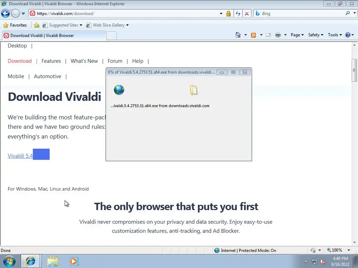Select the Download Vivaldi browser tab
Image resolution: width=358 pixels, height=268 pixels.
pos(54,36)
